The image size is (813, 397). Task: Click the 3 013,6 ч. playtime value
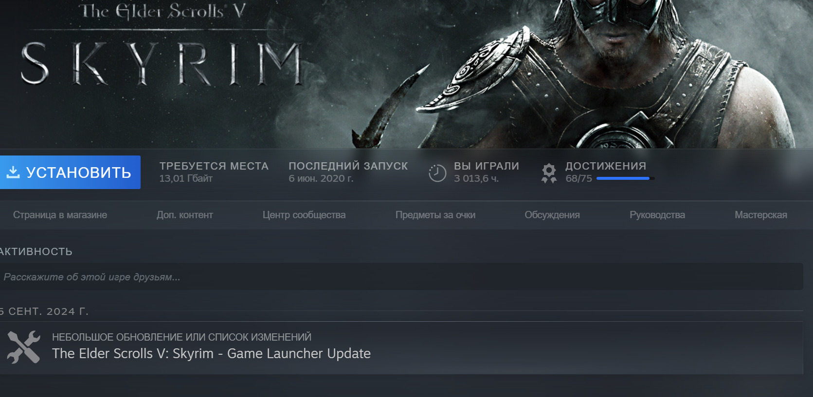coord(476,178)
